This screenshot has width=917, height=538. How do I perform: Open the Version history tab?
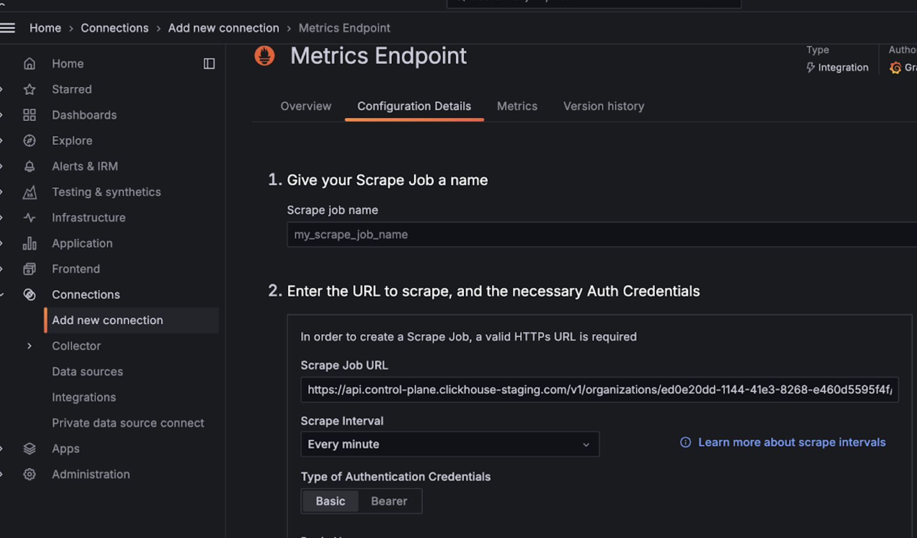point(604,106)
